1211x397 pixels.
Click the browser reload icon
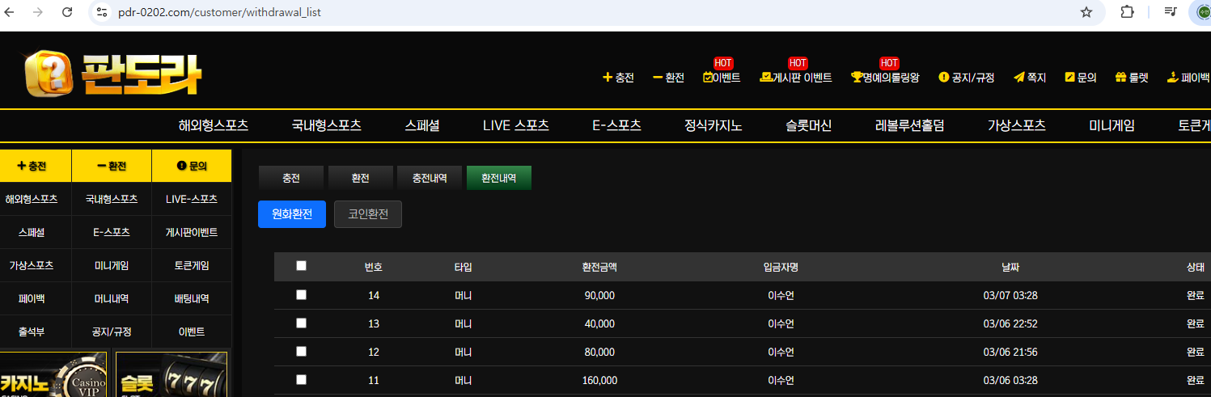[x=67, y=12]
